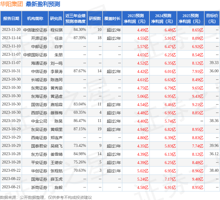Select the 研究员 column header
This screenshot has width=220, height=200.
pyautogui.click(x=56, y=19)
